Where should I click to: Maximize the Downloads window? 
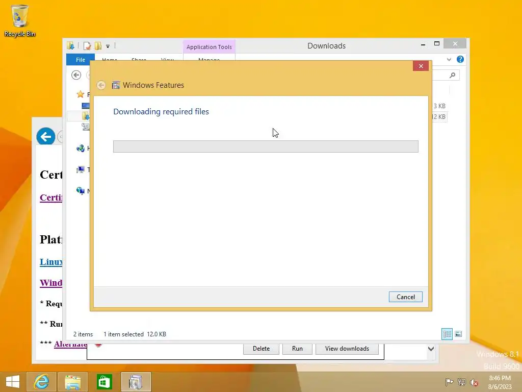click(x=437, y=44)
